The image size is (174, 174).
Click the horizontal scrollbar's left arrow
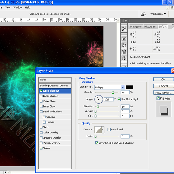(9, 172)
